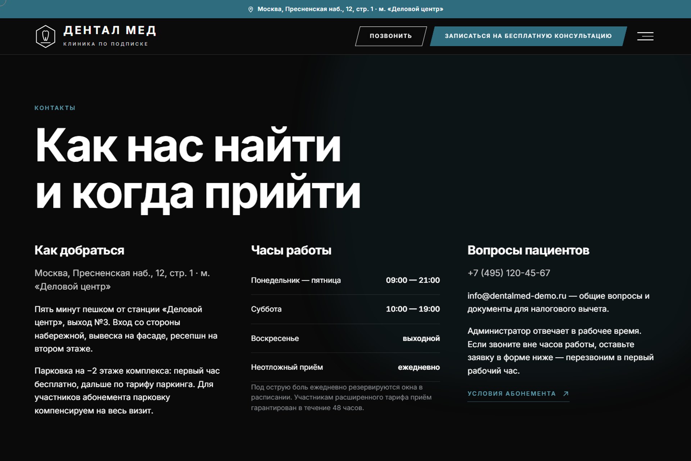Select the Понедельник — пятница schedule row
Screen dimensions: 691x461
pos(345,280)
